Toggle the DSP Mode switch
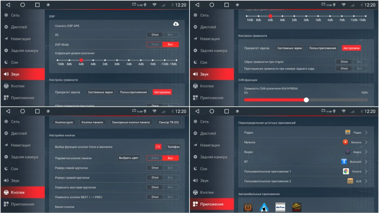 tap(163, 44)
